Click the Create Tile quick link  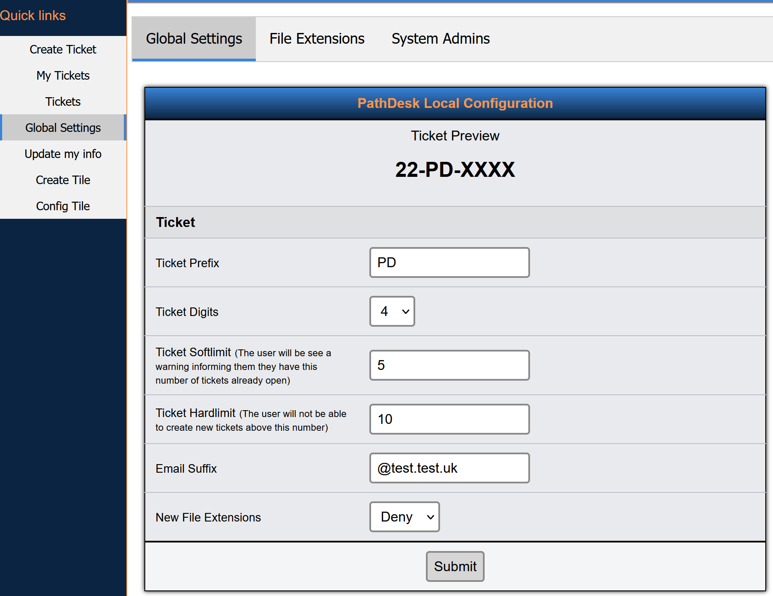(63, 180)
